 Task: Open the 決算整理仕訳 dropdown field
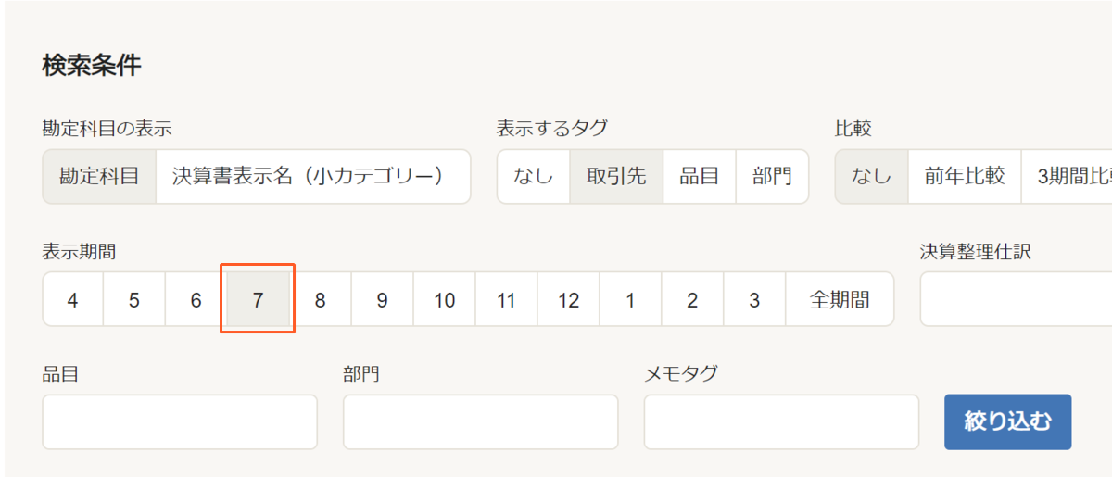pos(1016,299)
